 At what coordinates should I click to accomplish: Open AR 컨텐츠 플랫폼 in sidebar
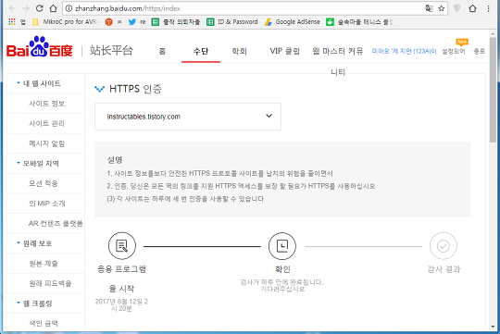tap(56, 223)
